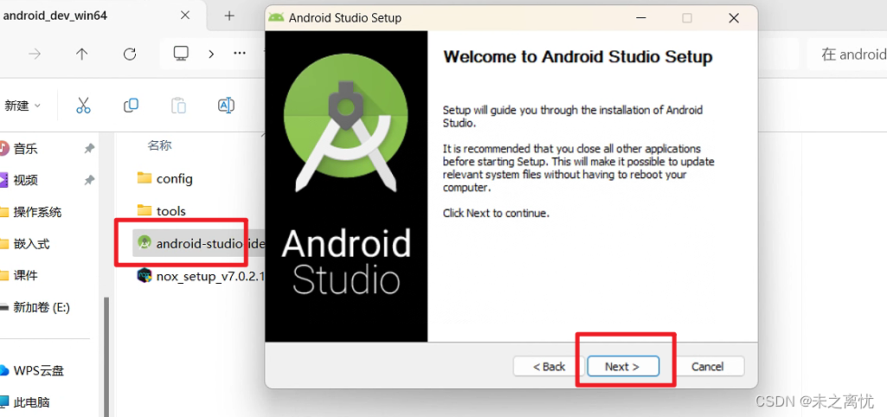Screen dimensions: 887x417
Task: Click the Paste icon in Explorer toolbar
Action: pos(178,106)
